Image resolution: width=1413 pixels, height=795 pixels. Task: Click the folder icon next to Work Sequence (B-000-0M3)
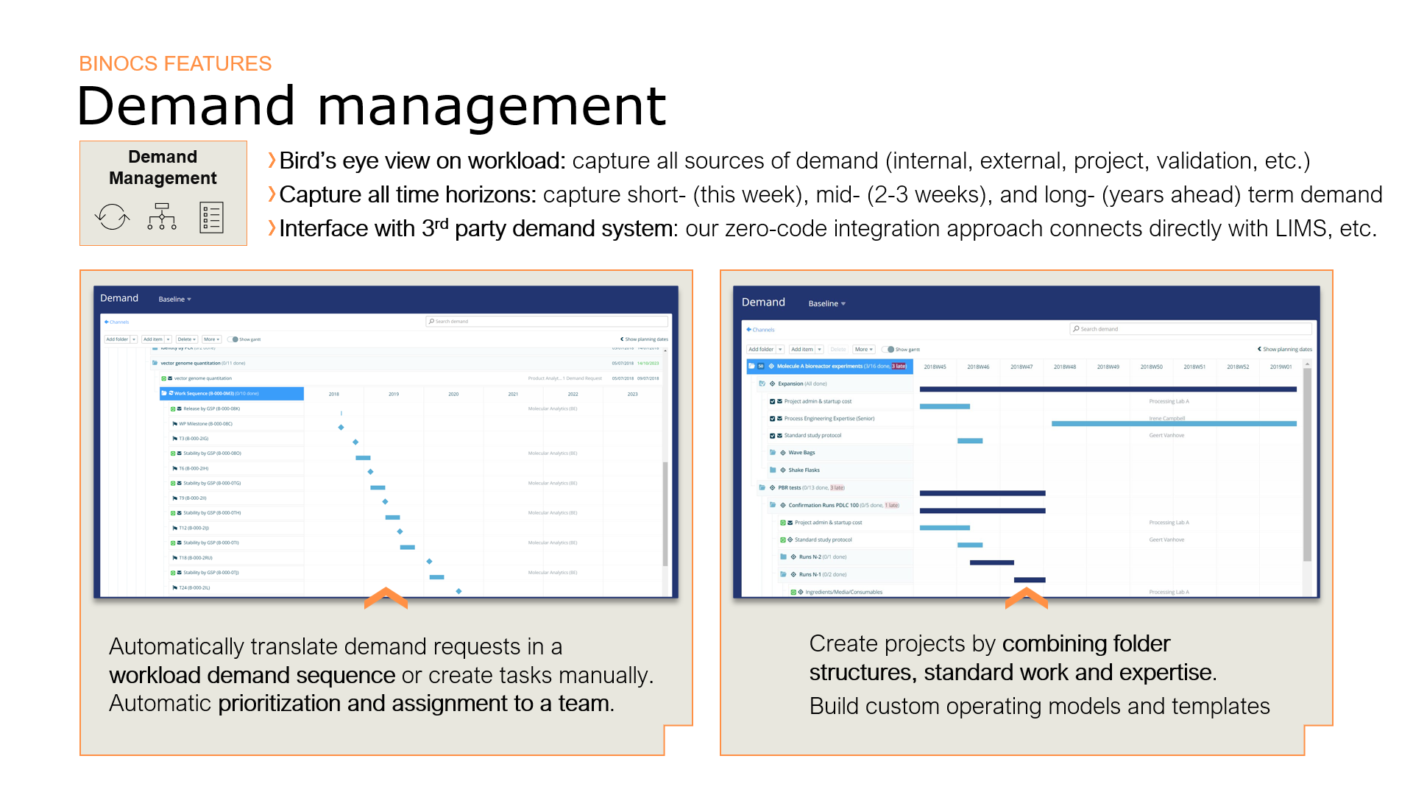[164, 394]
